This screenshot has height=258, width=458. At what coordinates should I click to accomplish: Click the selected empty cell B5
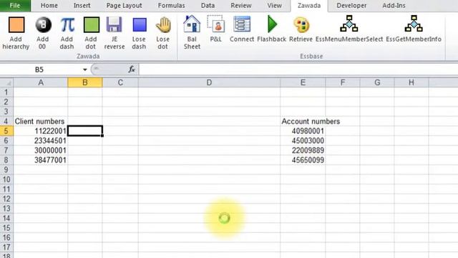(85, 131)
